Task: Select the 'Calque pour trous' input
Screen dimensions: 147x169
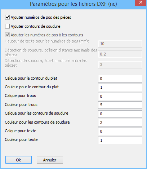Action: coord(120,96)
